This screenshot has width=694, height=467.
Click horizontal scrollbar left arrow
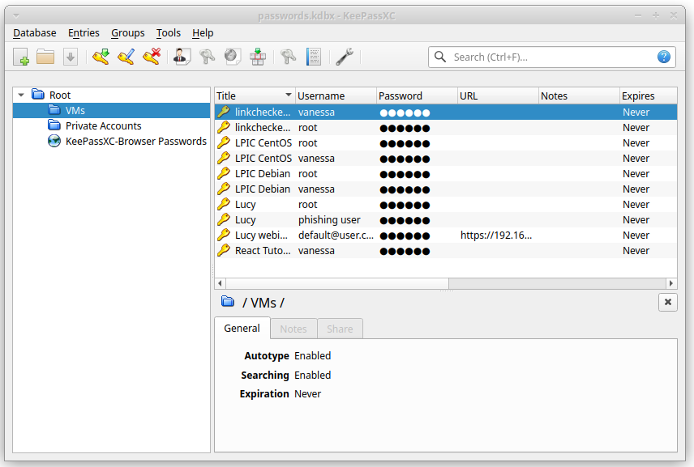[x=220, y=283]
